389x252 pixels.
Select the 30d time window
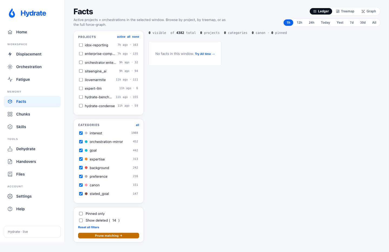click(363, 23)
